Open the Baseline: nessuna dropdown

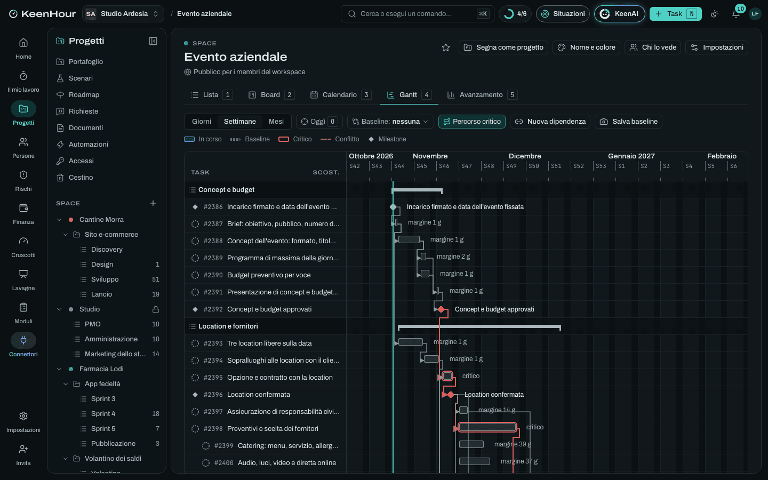[390, 122]
